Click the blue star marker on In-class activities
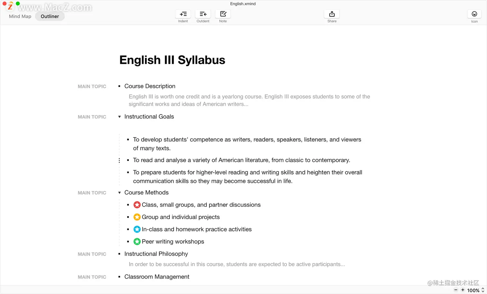This screenshot has height=294, width=487. pyautogui.click(x=137, y=229)
